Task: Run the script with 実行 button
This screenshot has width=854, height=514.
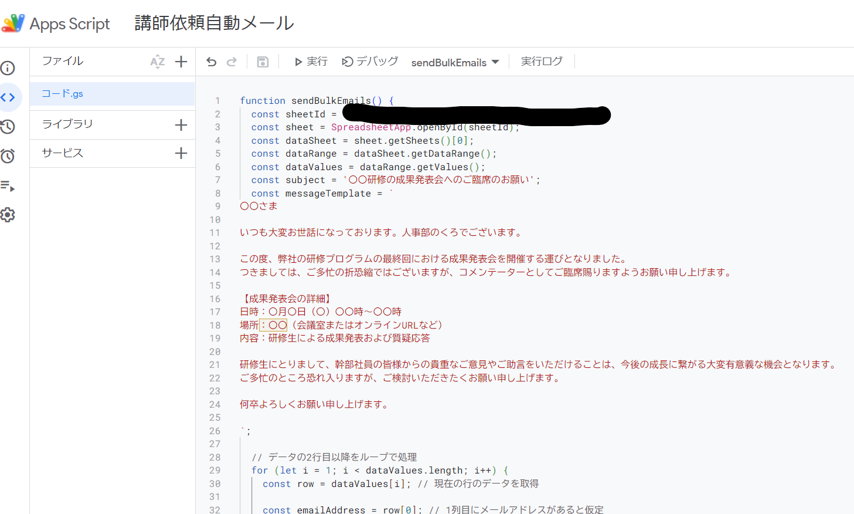Action: click(x=311, y=62)
